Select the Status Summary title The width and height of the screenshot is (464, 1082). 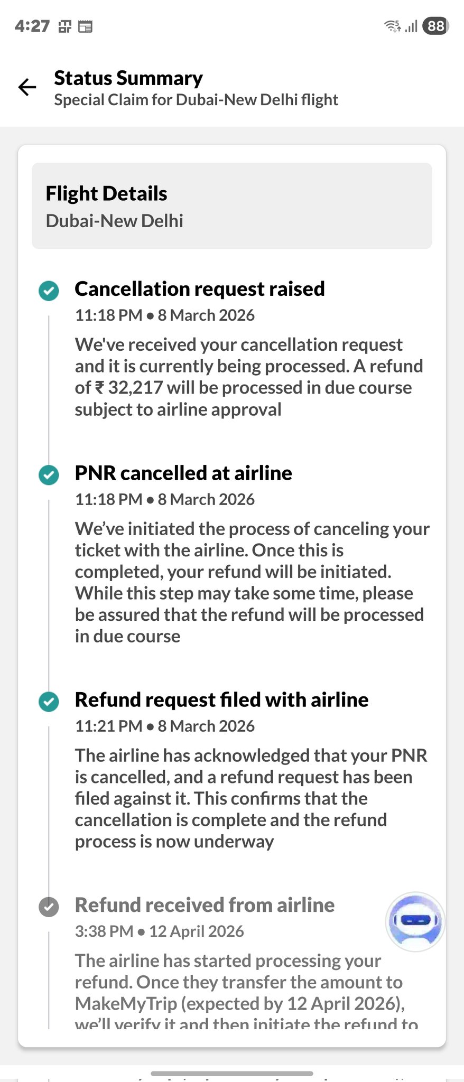coord(128,78)
